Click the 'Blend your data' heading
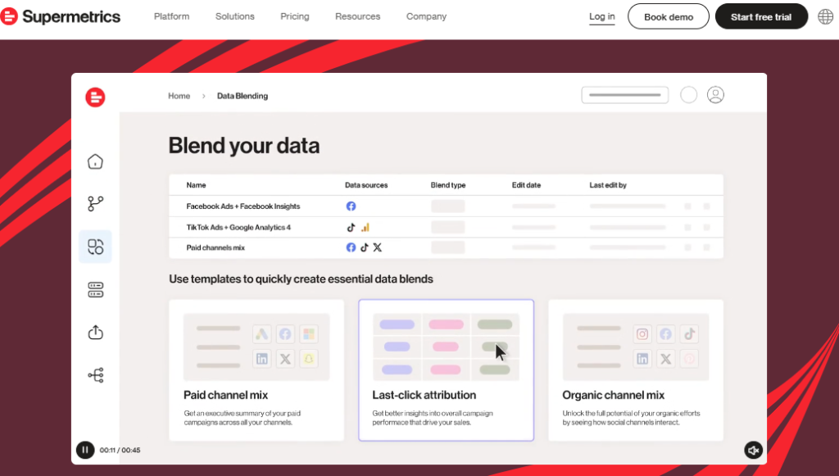Viewport: 839px width, 476px height. pyautogui.click(x=244, y=146)
